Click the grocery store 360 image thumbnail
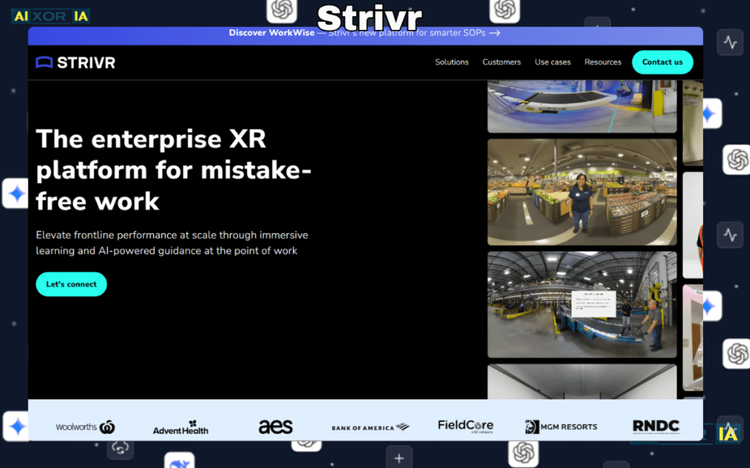Image resolution: width=750 pixels, height=468 pixels. pos(582,192)
